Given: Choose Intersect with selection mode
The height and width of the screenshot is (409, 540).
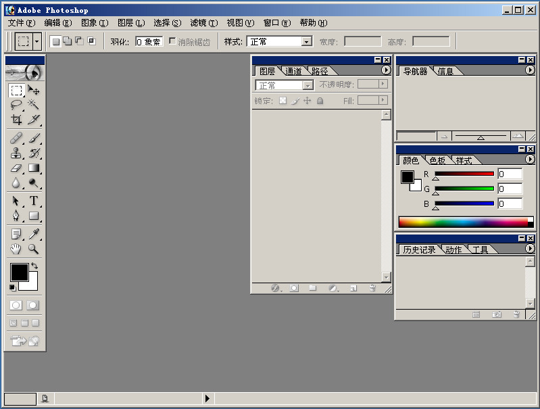Looking at the screenshot, I should 91,41.
